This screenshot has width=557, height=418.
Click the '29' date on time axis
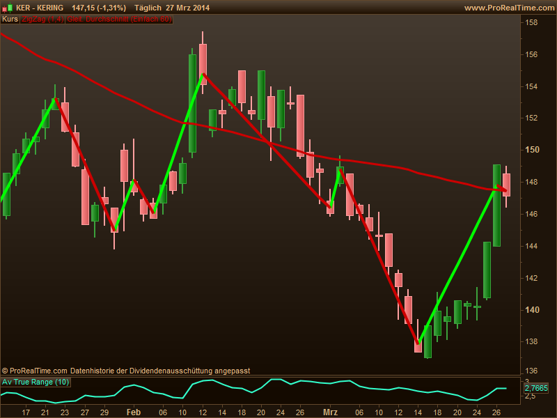coord(104,412)
